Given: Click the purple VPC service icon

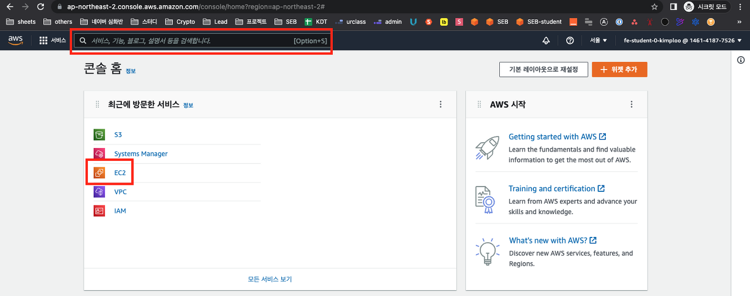Looking at the screenshot, I should [x=99, y=192].
